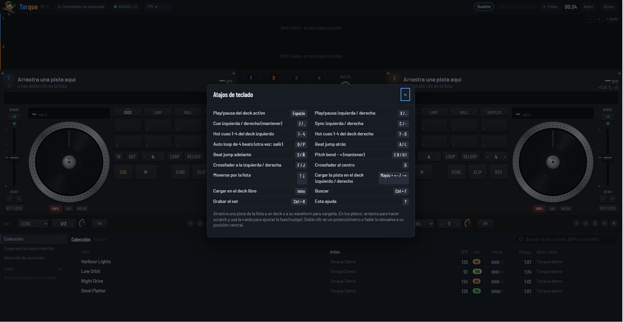Click right deck play triangle
The width and height of the screenshot is (623, 322).
(x=422, y=172)
